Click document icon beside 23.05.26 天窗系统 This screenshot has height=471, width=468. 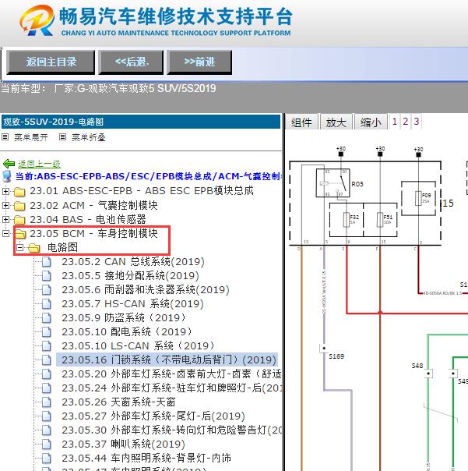[47, 402]
